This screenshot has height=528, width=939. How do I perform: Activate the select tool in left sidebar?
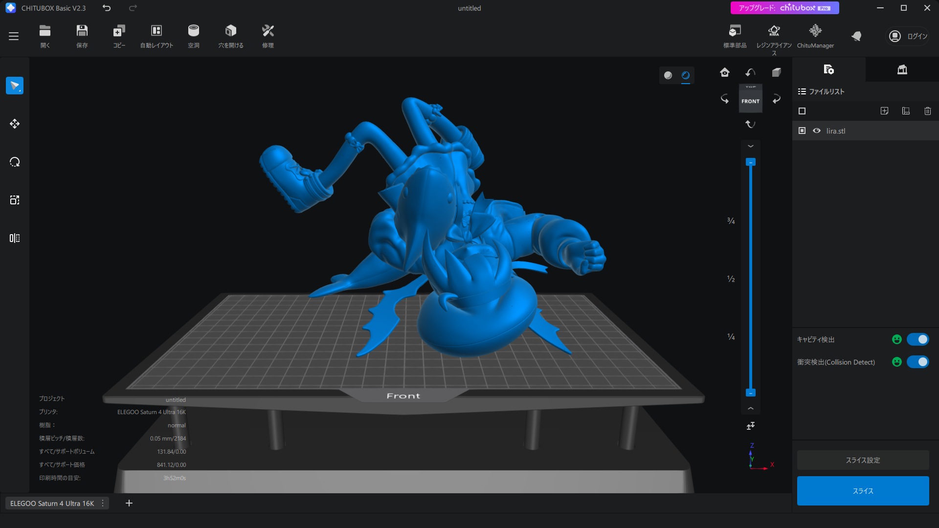click(x=15, y=86)
